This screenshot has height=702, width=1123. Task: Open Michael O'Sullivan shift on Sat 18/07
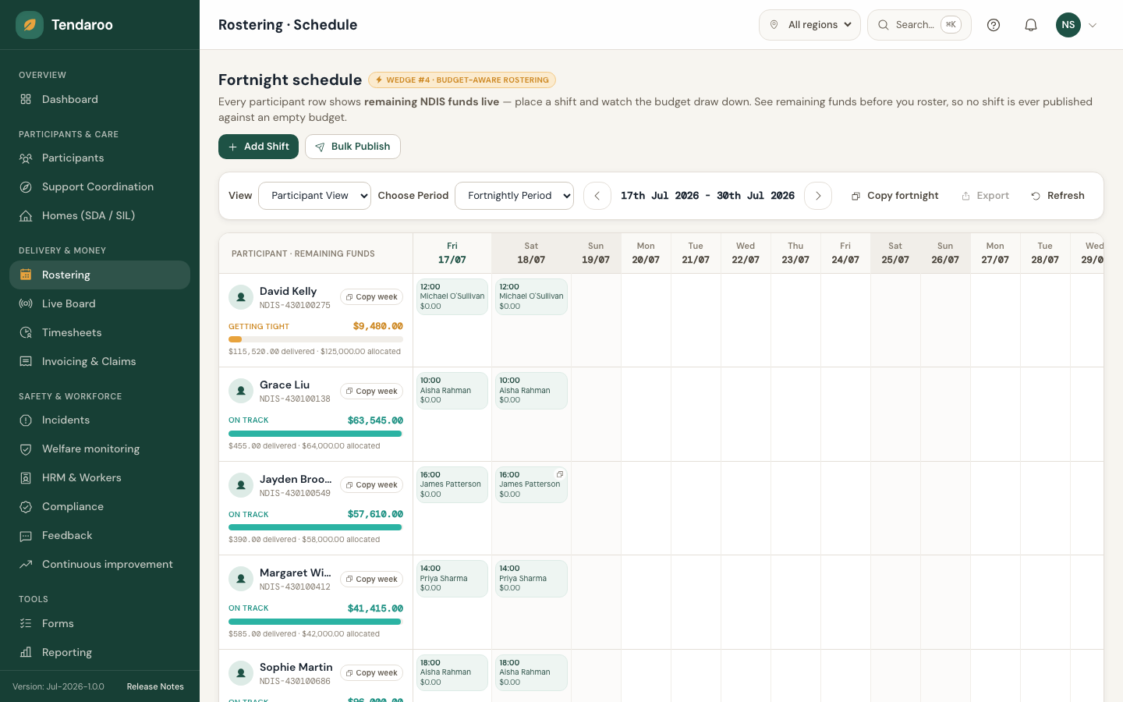point(531,296)
